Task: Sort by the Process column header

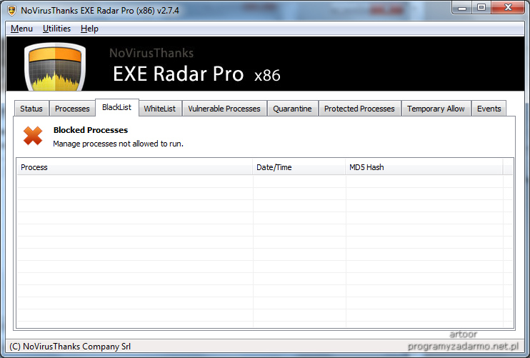Action: (x=134, y=167)
